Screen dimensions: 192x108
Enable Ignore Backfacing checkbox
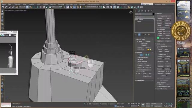coord(137,61)
